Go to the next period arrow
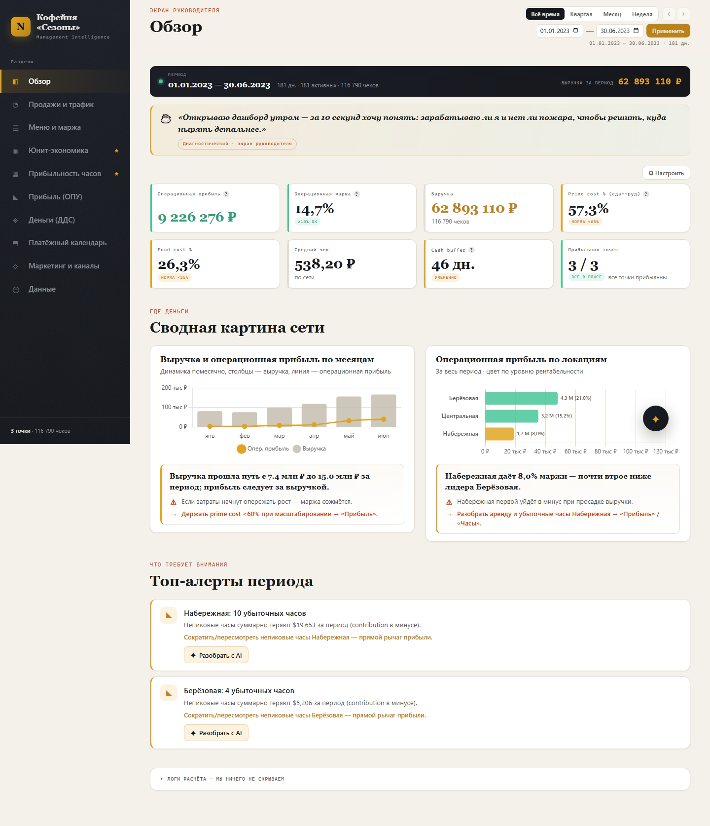The width and height of the screenshot is (710, 826). point(683,14)
